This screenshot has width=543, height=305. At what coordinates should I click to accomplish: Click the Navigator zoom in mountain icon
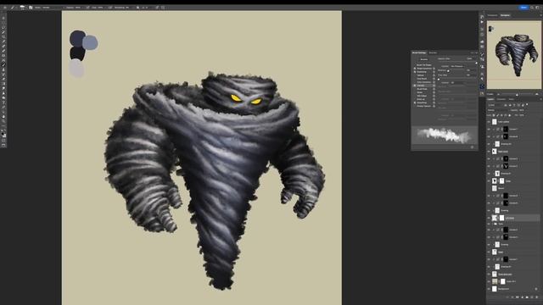tap(537, 94)
